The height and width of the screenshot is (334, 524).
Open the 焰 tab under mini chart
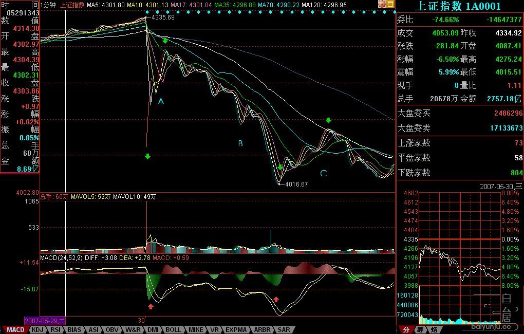(434, 330)
